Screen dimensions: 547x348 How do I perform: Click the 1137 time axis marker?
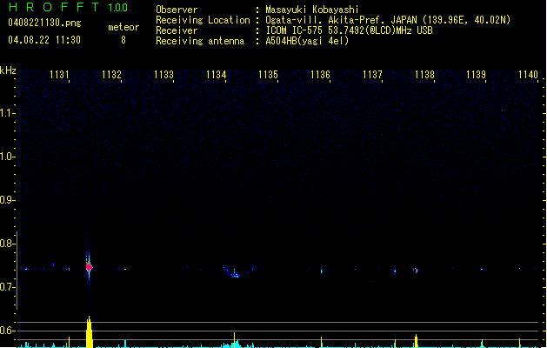tap(372, 74)
